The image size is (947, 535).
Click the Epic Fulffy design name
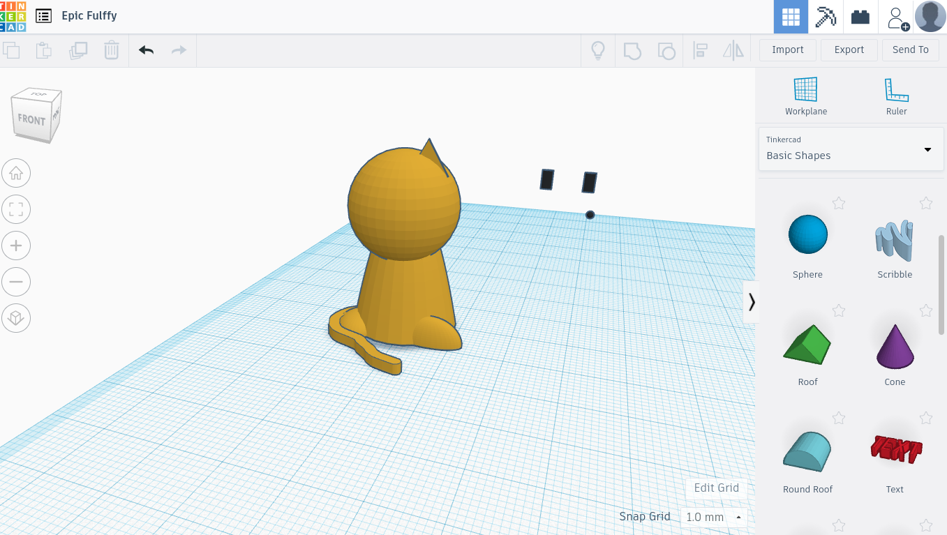click(x=89, y=15)
